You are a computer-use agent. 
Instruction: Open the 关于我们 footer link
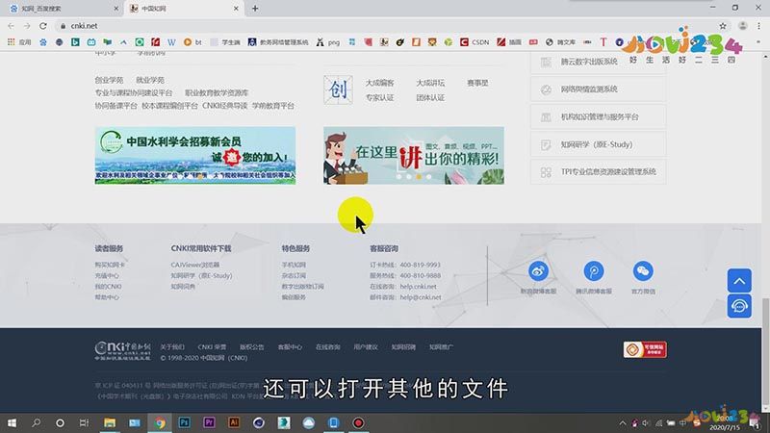[x=172, y=346]
